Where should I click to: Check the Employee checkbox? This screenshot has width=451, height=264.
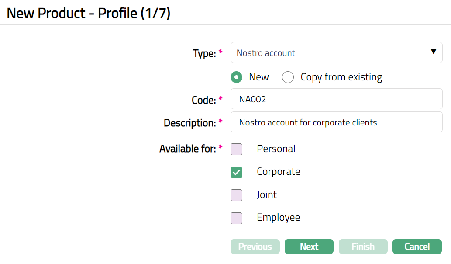click(x=236, y=218)
